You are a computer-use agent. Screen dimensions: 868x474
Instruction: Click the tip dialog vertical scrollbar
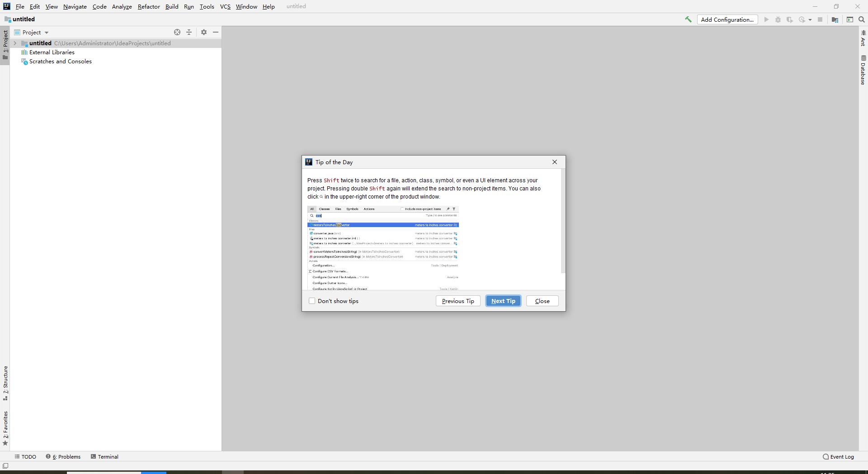563,221
